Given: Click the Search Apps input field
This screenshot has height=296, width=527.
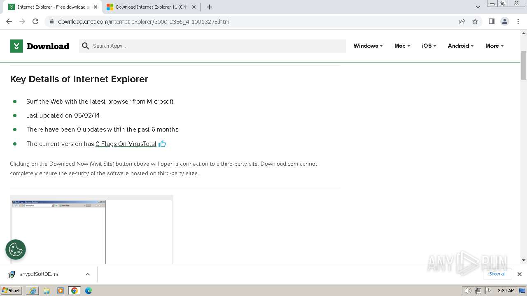Looking at the screenshot, I should tap(212, 46).
